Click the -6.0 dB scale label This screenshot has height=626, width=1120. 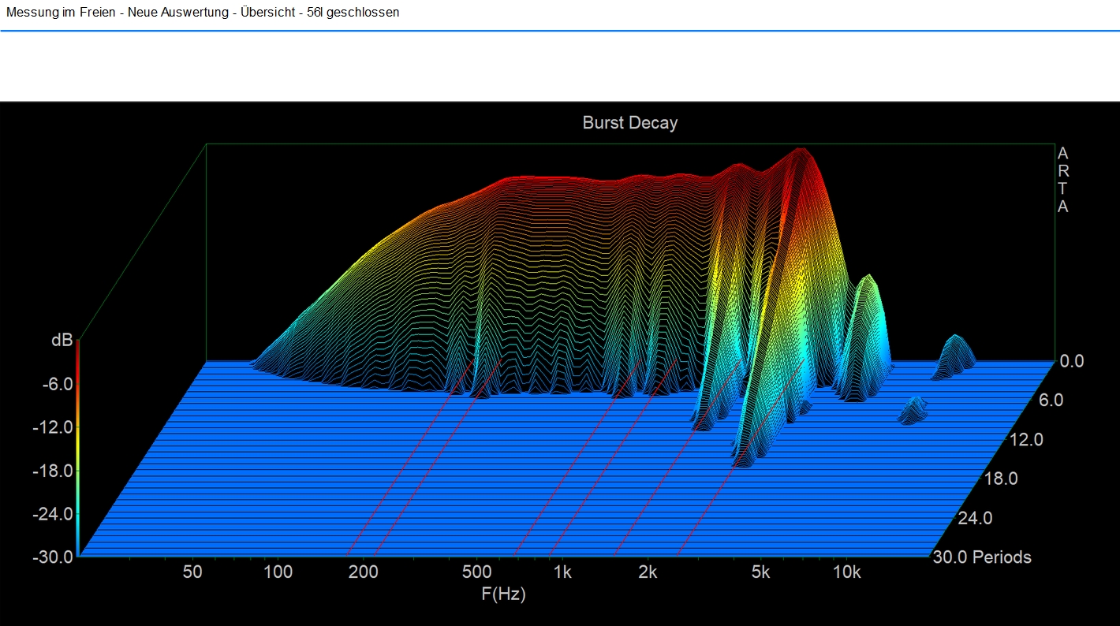pyautogui.click(x=57, y=384)
